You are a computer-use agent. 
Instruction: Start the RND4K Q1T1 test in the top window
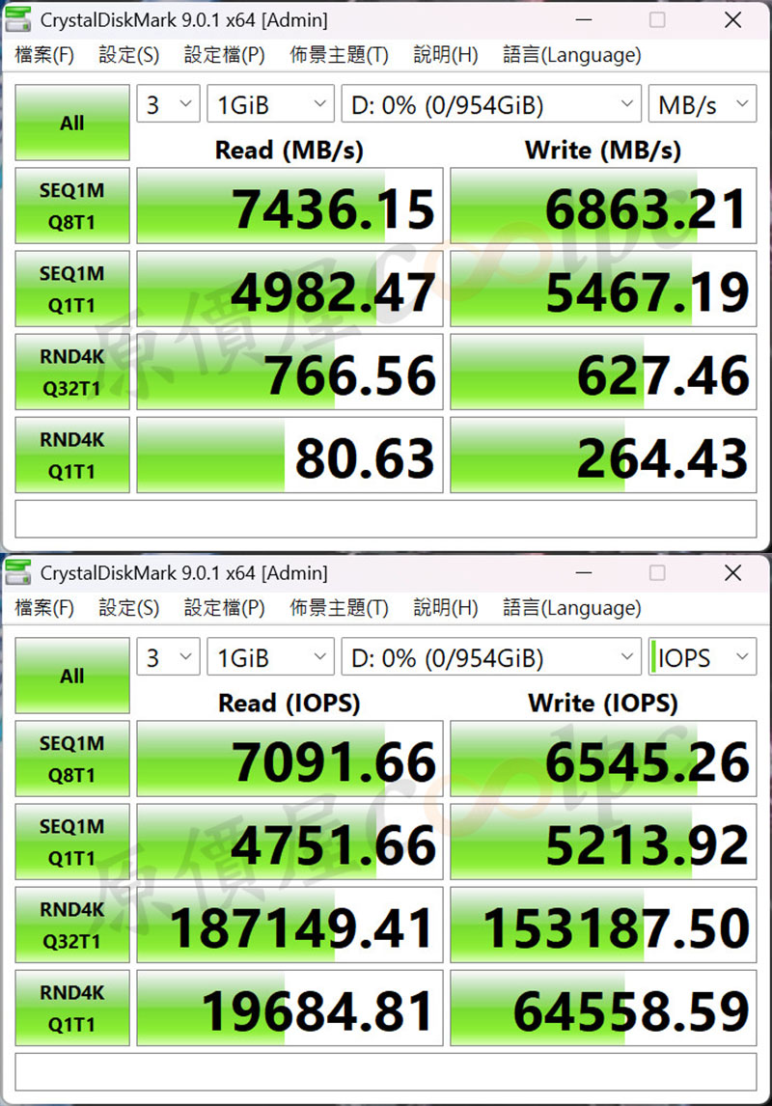point(72,455)
